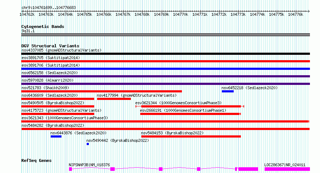The height and width of the screenshot is (173, 320).
Task: Click the DGV Structural Variants track title
Action: click(x=50, y=46)
